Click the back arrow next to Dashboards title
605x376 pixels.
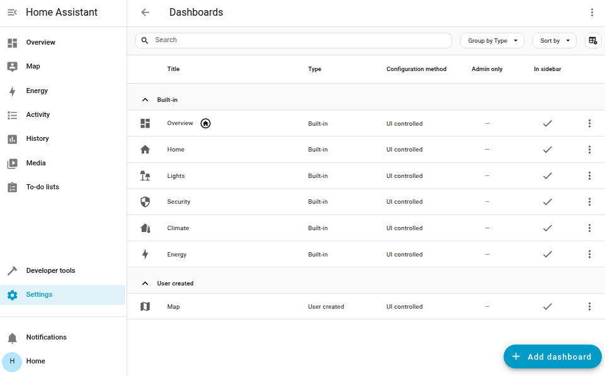pos(145,12)
